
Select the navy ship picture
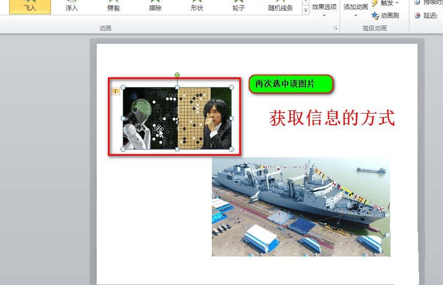(x=301, y=207)
